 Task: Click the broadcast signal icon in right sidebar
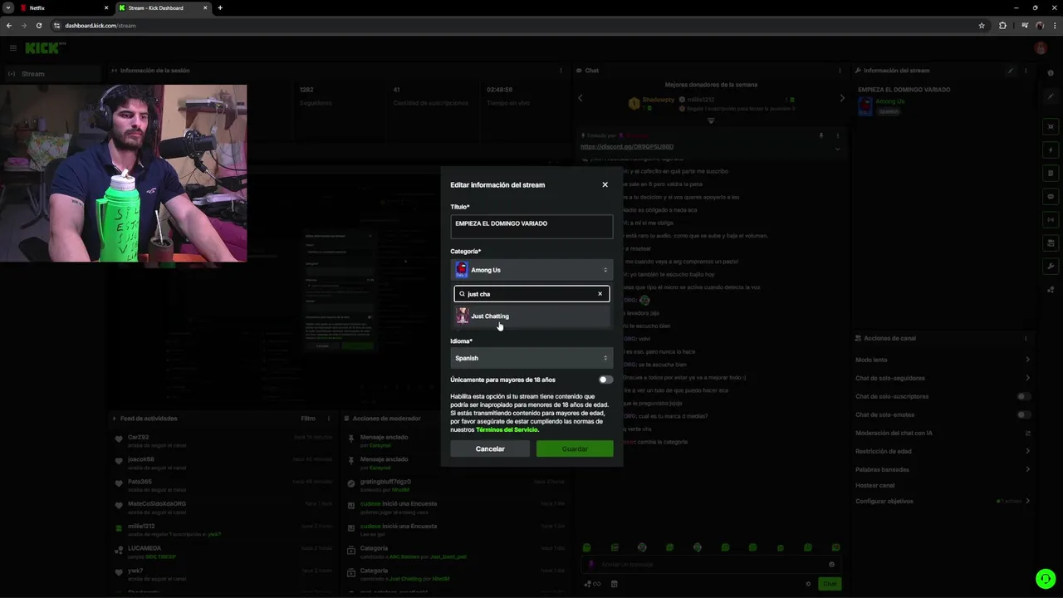pos(1051,220)
